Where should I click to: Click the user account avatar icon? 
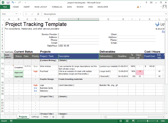(x=165, y=7)
